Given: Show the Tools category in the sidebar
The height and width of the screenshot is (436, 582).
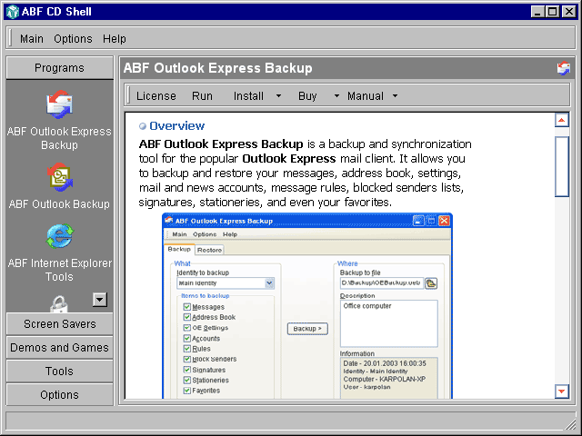Looking at the screenshot, I should [59, 372].
